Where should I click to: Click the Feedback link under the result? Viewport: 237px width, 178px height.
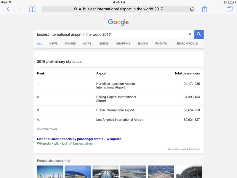point(194,149)
